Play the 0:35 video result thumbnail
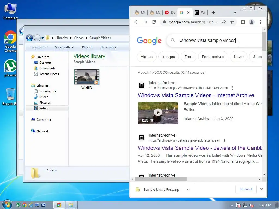Image resolution: width=279 pixels, height=209 pixels. [158, 113]
